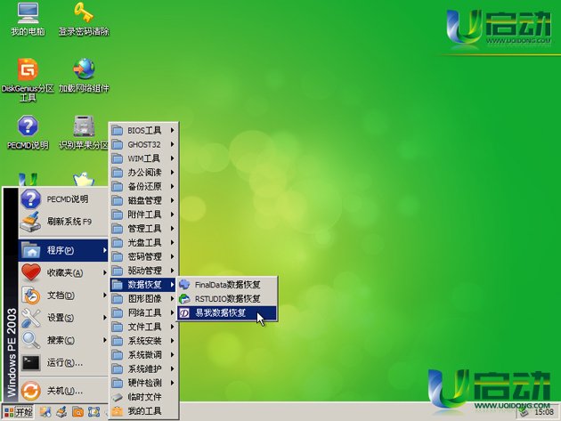Open 搜索(C) in the start menu
Screen dimensions: 561x421
(63, 340)
